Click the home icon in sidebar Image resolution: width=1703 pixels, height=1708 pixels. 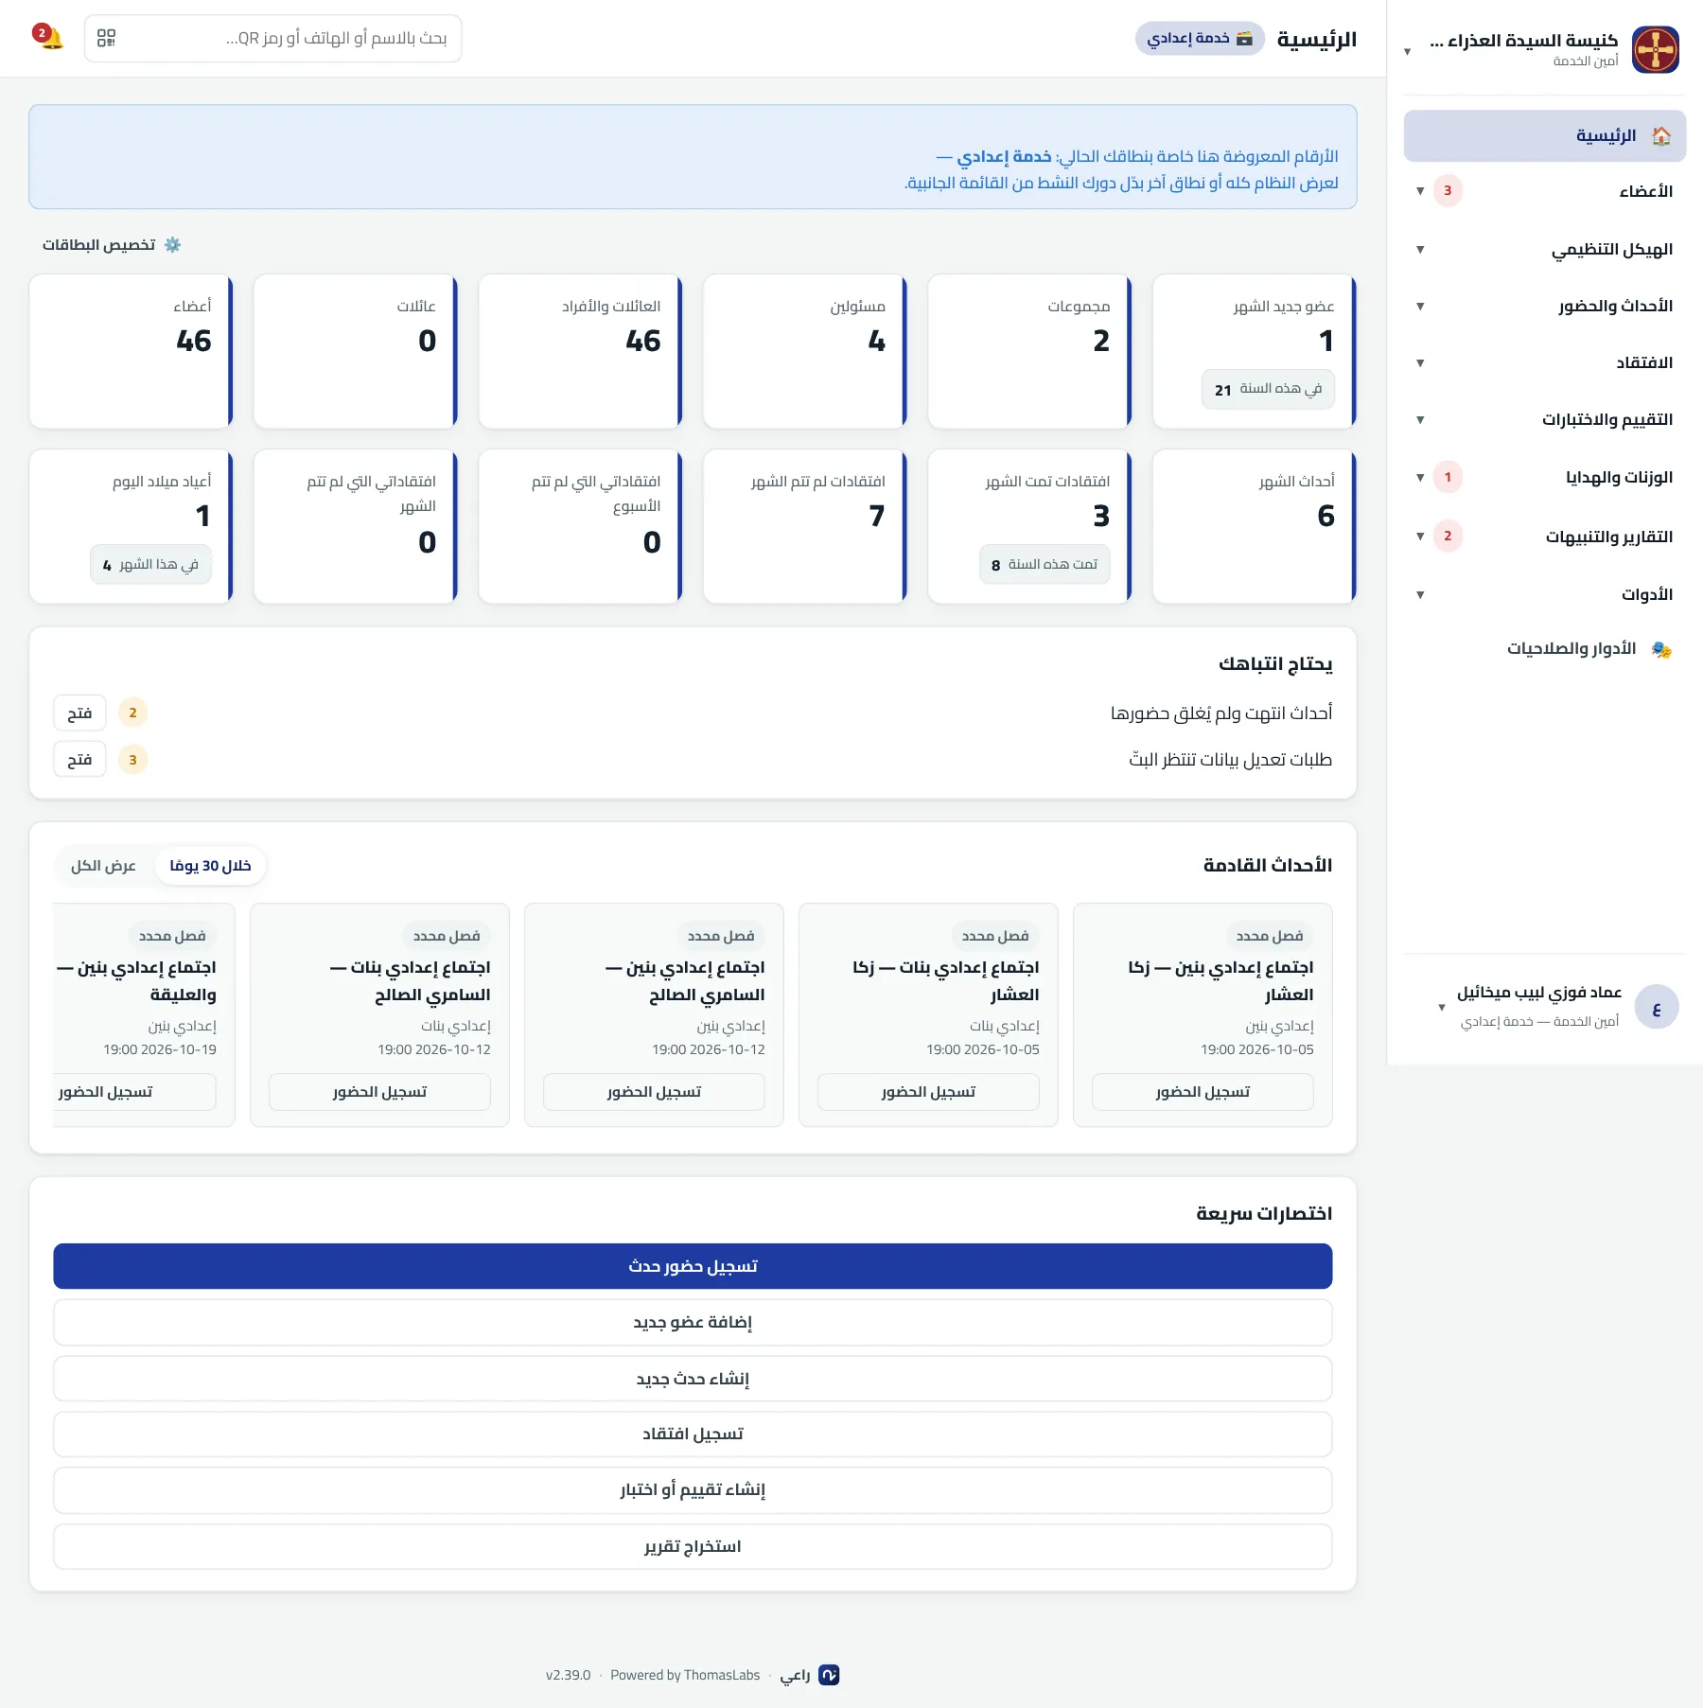coord(1660,136)
